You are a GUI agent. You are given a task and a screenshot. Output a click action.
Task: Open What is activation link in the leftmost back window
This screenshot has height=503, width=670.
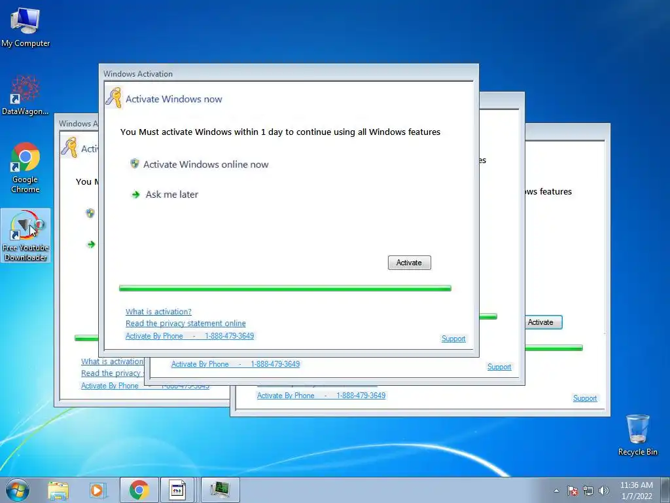tap(112, 362)
